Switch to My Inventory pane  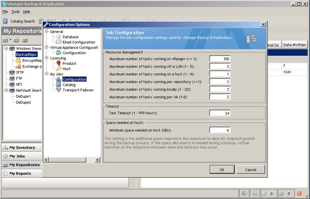(x=22, y=148)
